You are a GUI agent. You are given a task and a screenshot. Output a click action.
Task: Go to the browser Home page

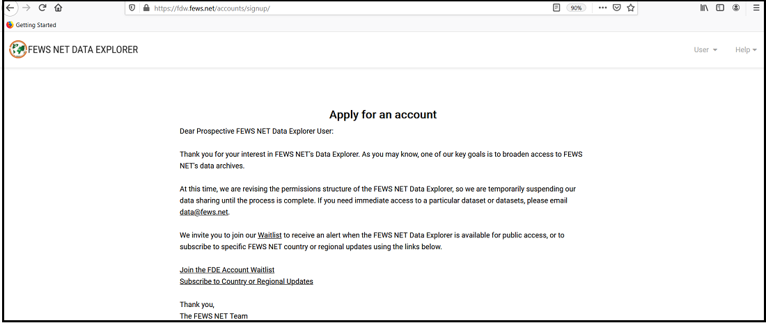(58, 8)
